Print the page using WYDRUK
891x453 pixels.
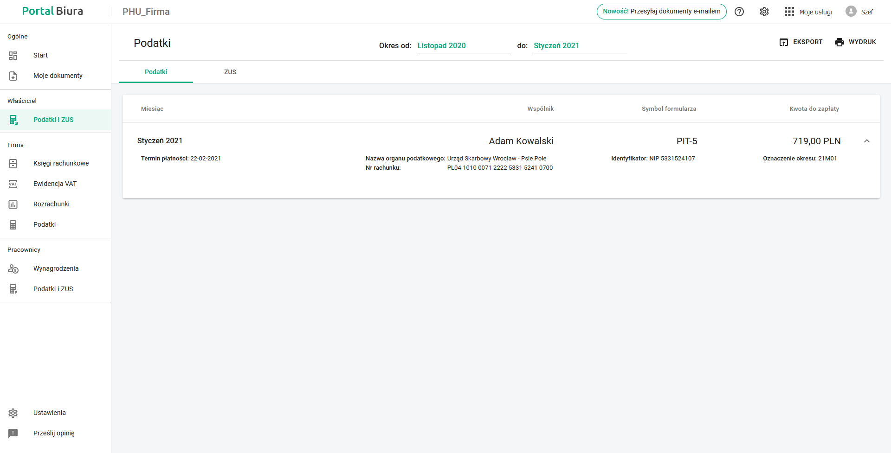click(x=855, y=42)
